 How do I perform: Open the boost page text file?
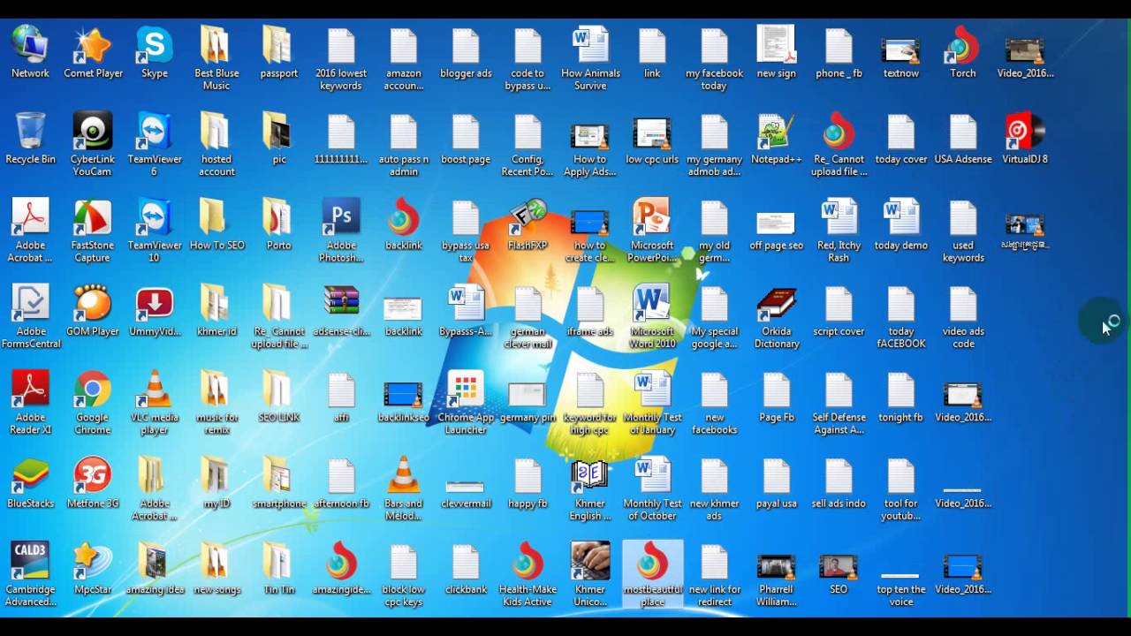466,139
